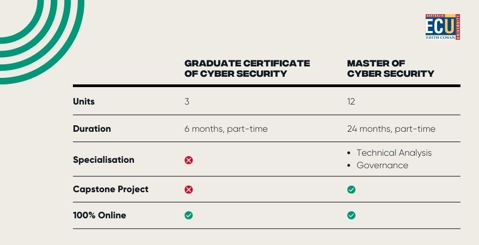Viewport: 479px width, 245px height.
Task: Click the ECU Edith Cowan University logo
Action: [443, 27]
